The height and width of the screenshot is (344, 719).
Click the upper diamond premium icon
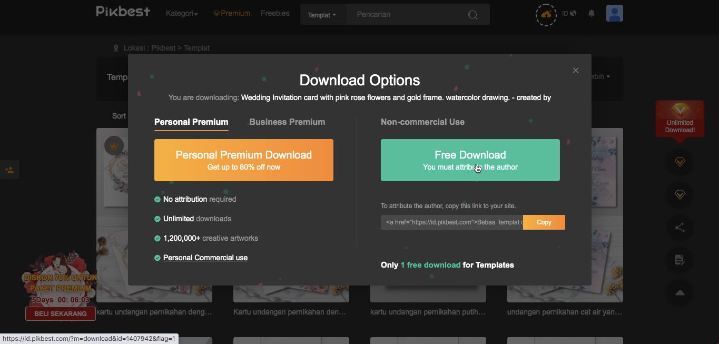[x=680, y=162]
